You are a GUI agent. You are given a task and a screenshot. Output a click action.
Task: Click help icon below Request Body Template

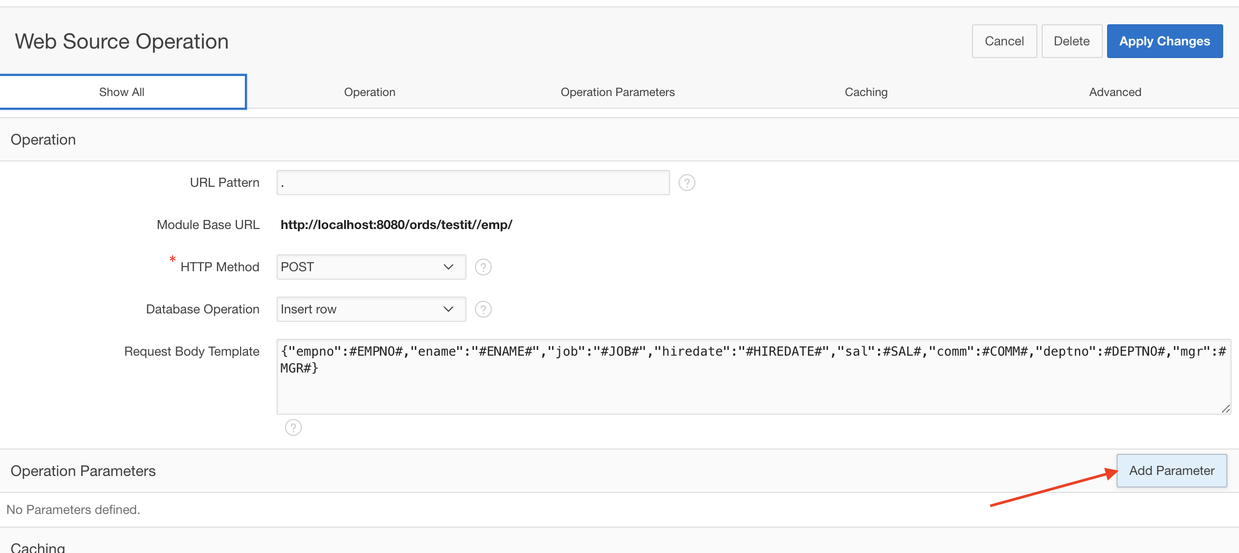[293, 427]
